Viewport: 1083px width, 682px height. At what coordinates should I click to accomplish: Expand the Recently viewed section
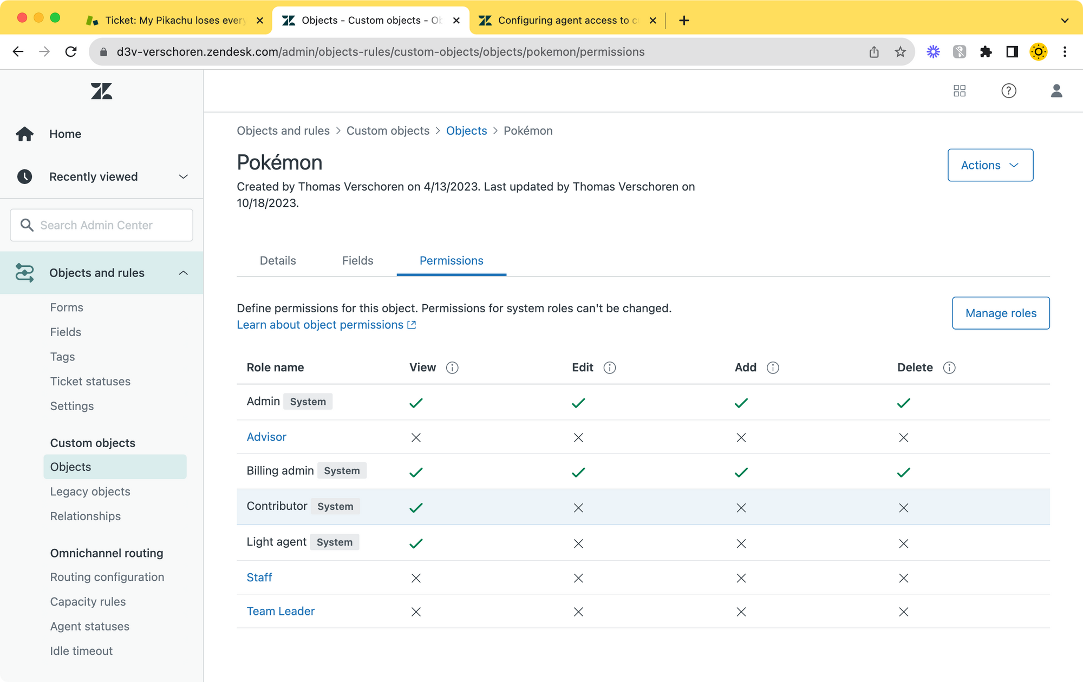tap(183, 176)
